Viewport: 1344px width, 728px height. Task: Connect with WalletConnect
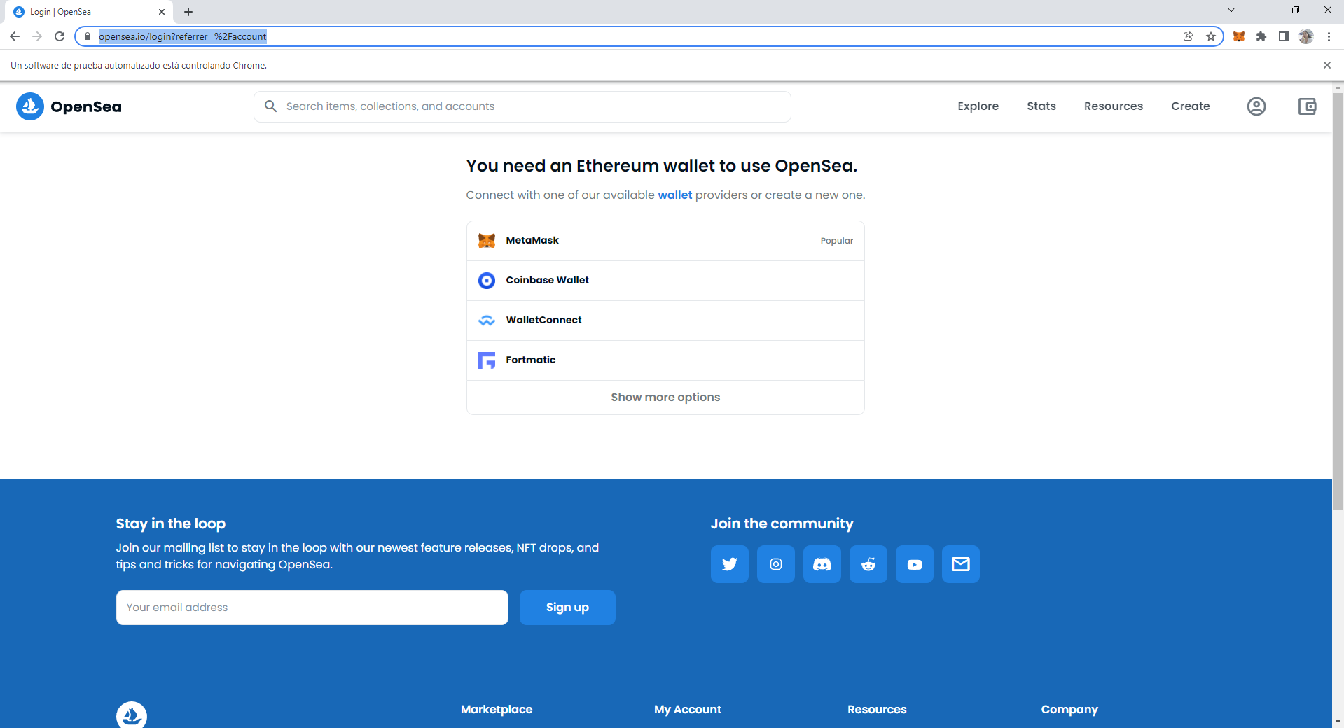coord(665,321)
